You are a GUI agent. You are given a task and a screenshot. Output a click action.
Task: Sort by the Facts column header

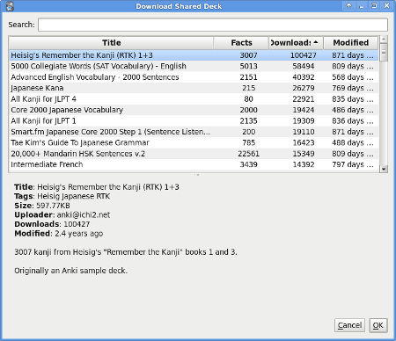tap(241, 43)
